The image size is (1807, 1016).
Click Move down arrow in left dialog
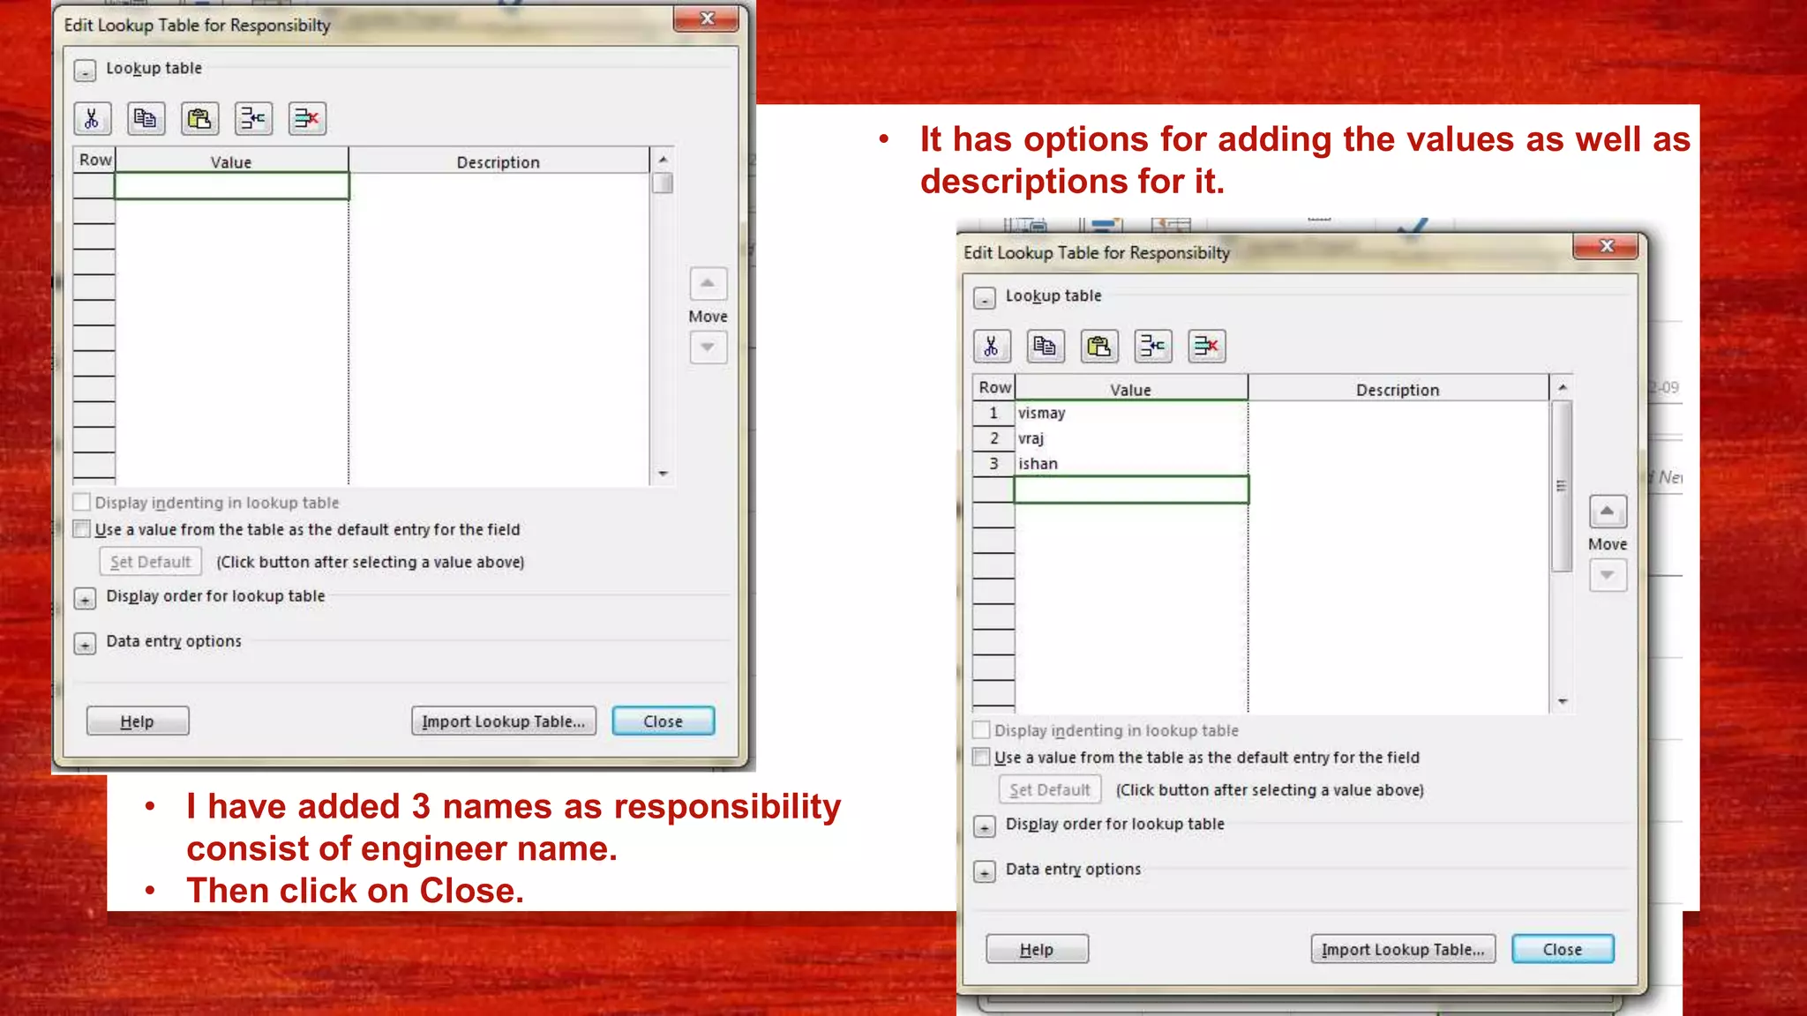coord(708,347)
